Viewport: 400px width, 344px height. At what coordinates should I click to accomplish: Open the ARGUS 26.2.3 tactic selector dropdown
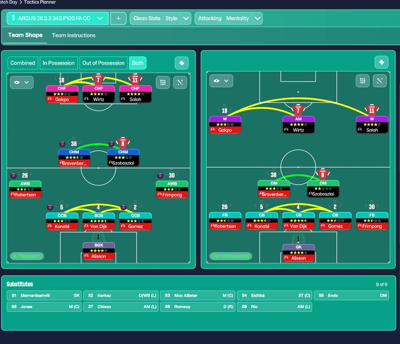coord(57,18)
